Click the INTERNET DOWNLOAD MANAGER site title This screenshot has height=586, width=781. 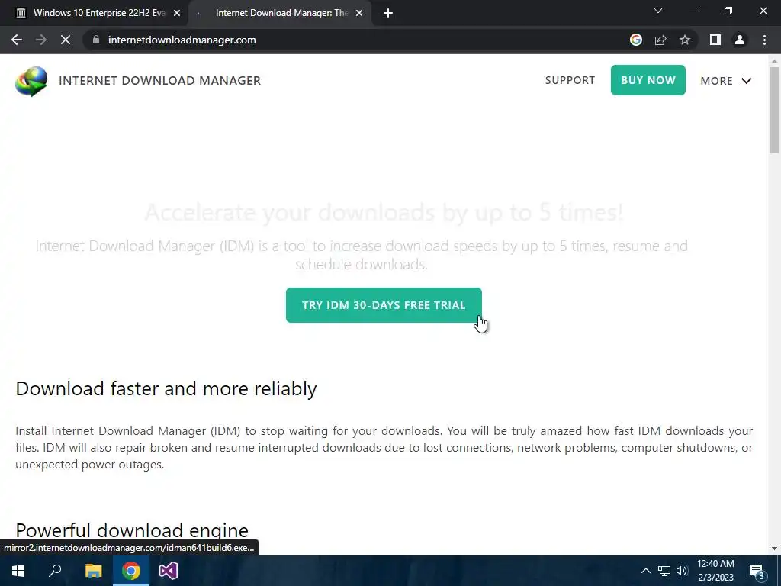pos(159,81)
